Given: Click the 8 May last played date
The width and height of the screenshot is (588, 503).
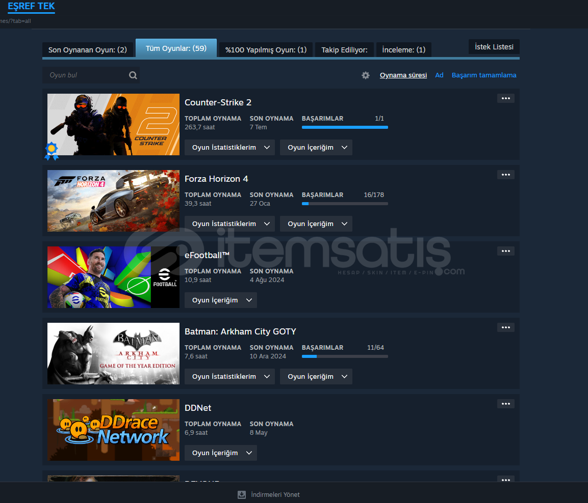Looking at the screenshot, I should [259, 433].
